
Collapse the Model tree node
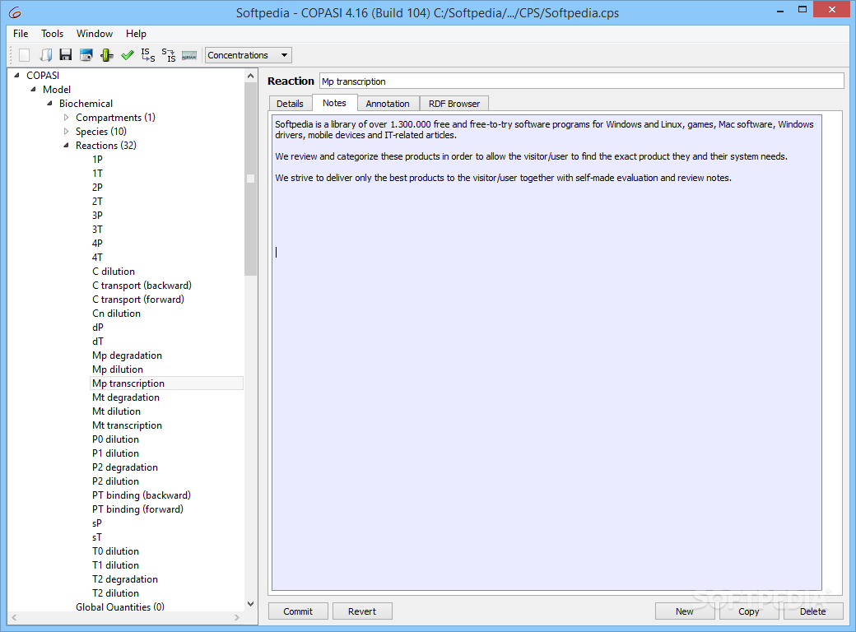(33, 90)
